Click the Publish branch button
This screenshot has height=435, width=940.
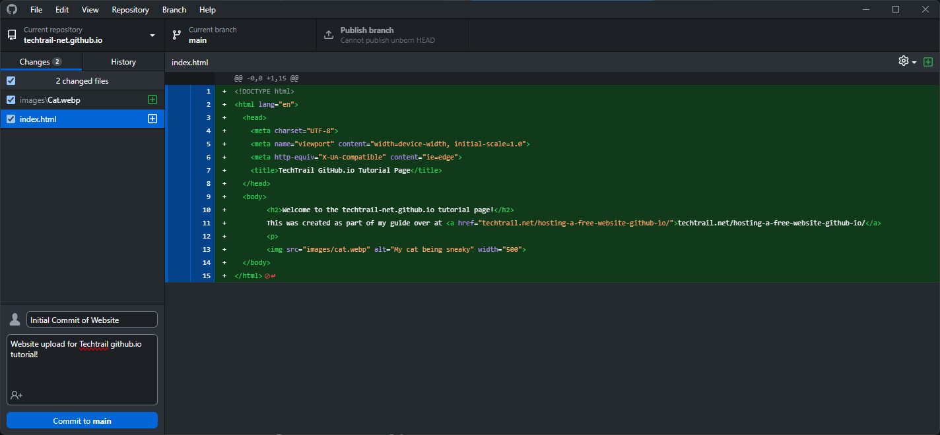tap(393, 35)
